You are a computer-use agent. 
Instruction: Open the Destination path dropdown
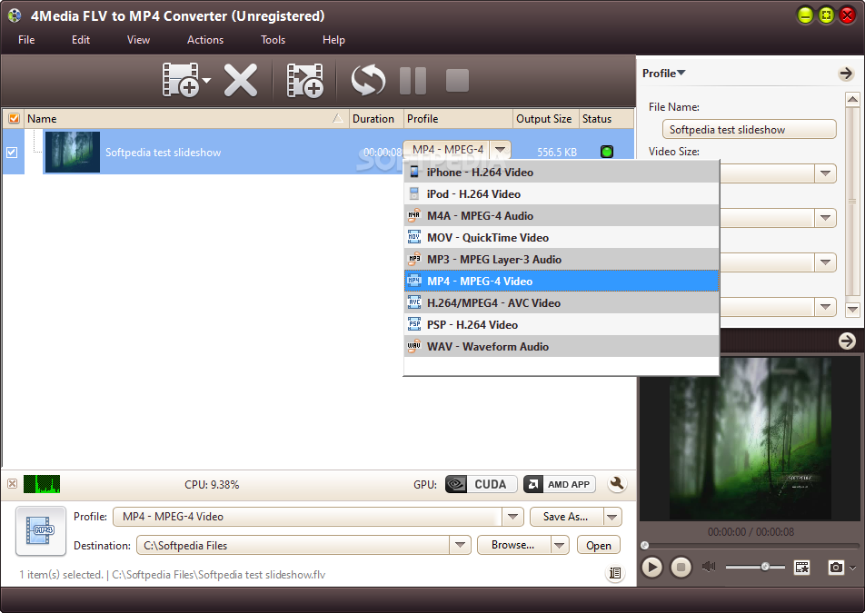coord(460,545)
